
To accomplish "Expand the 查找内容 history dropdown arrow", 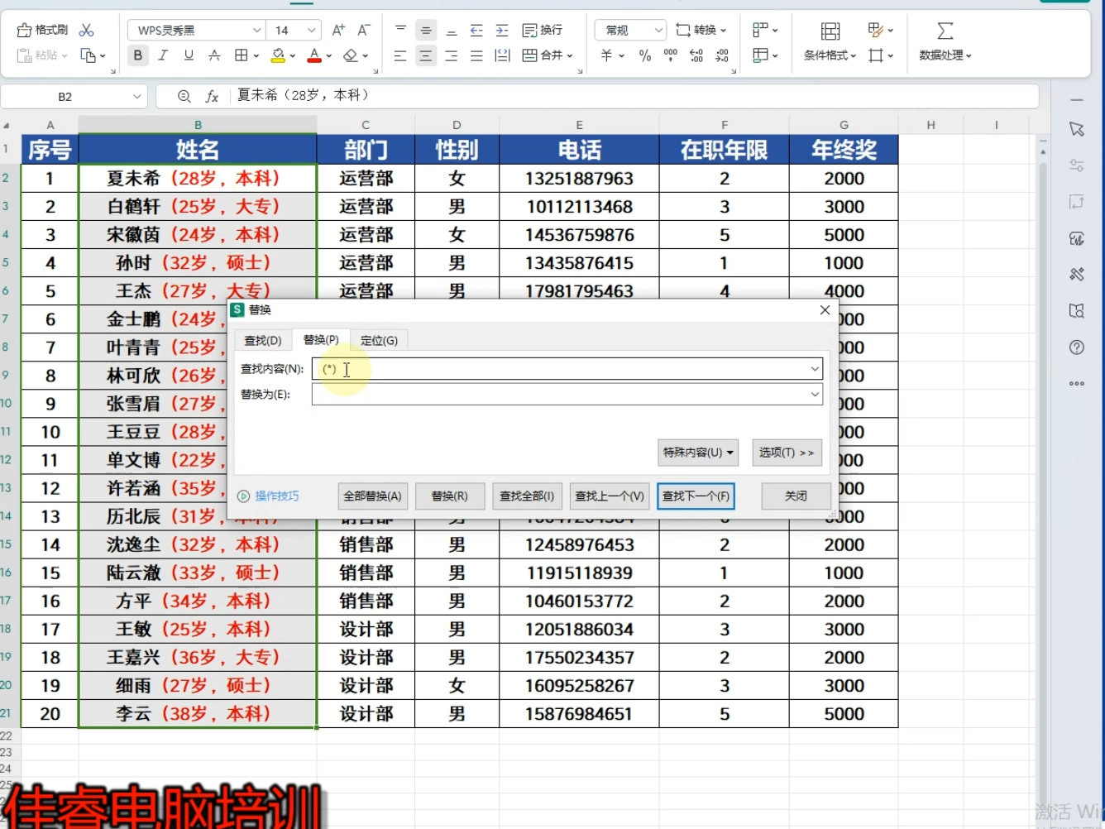I will (x=815, y=369).
